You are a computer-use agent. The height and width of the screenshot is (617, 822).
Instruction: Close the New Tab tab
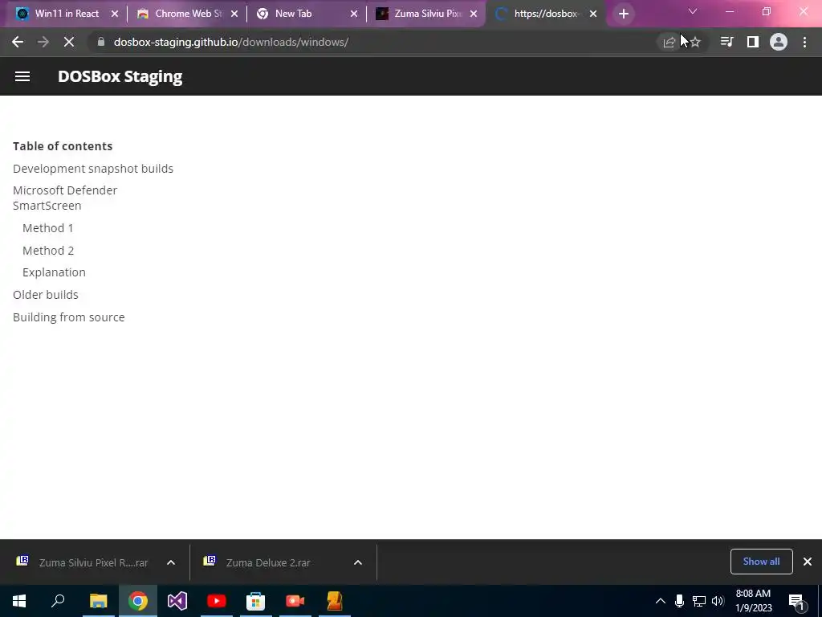click(x=354, y=14)
